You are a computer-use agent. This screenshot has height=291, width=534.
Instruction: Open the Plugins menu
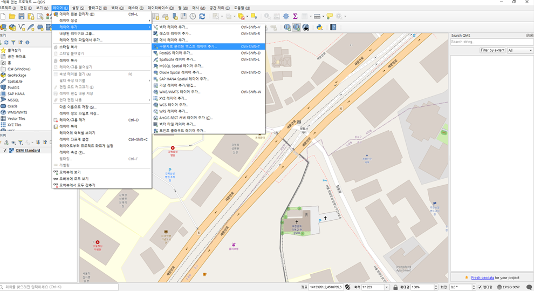coord(98,8)
